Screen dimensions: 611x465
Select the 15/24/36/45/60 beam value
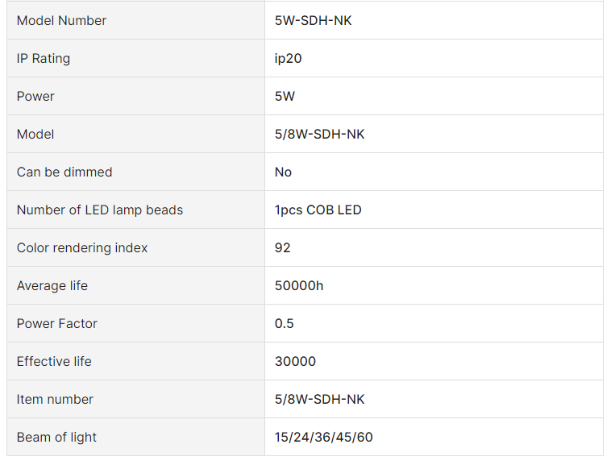pyautogui.click(x=323, y=438)
